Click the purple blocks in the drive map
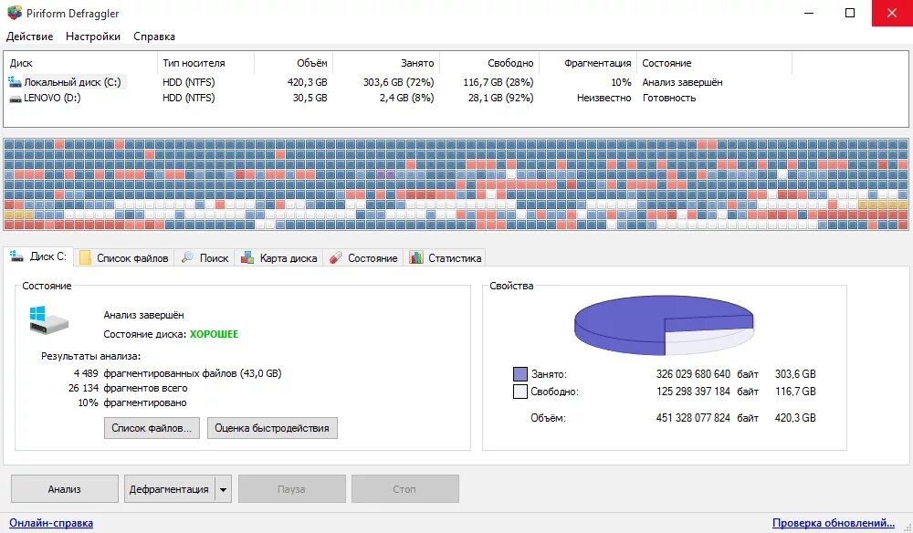 click(x=385, y=174)
